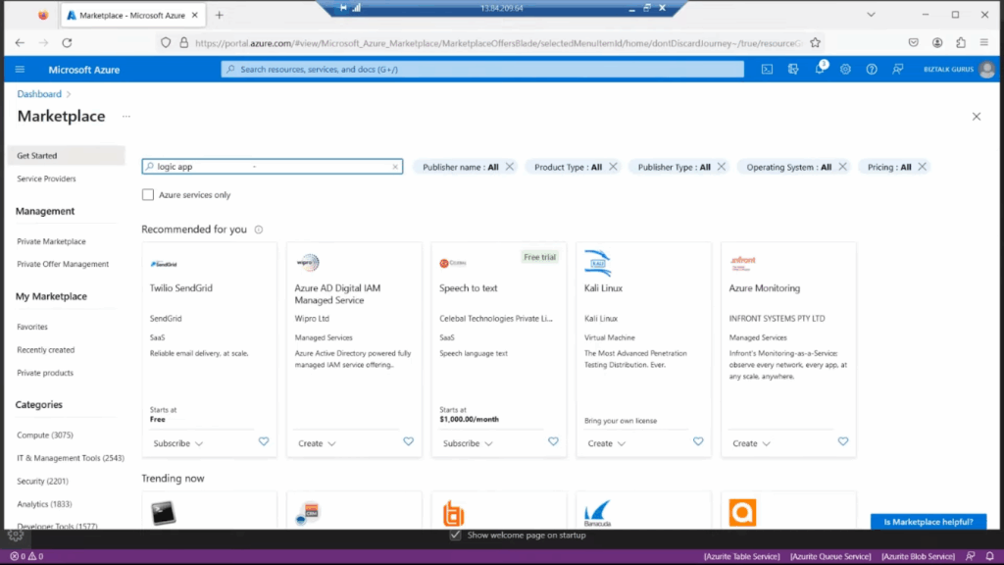Open Private Offer Management
The image size is (1004, 565).
pos(63,264)
